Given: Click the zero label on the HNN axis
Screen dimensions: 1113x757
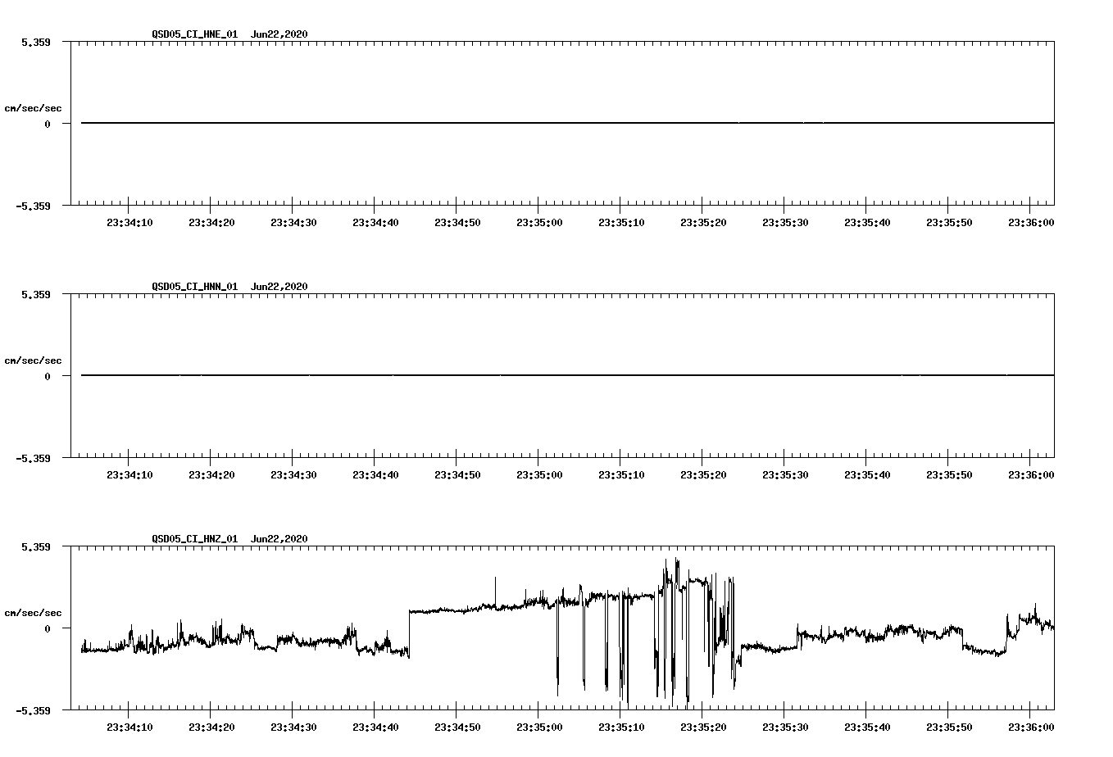Looking at the screenshot, I should click(48, 376).
